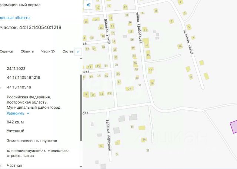Click the Зелёный переулок street label

pos(108,135)
